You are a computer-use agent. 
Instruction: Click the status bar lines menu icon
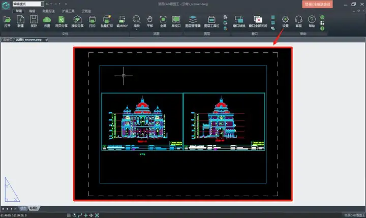coord(69,215)
